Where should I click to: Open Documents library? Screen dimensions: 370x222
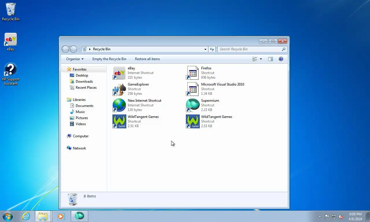click(84, 106)
